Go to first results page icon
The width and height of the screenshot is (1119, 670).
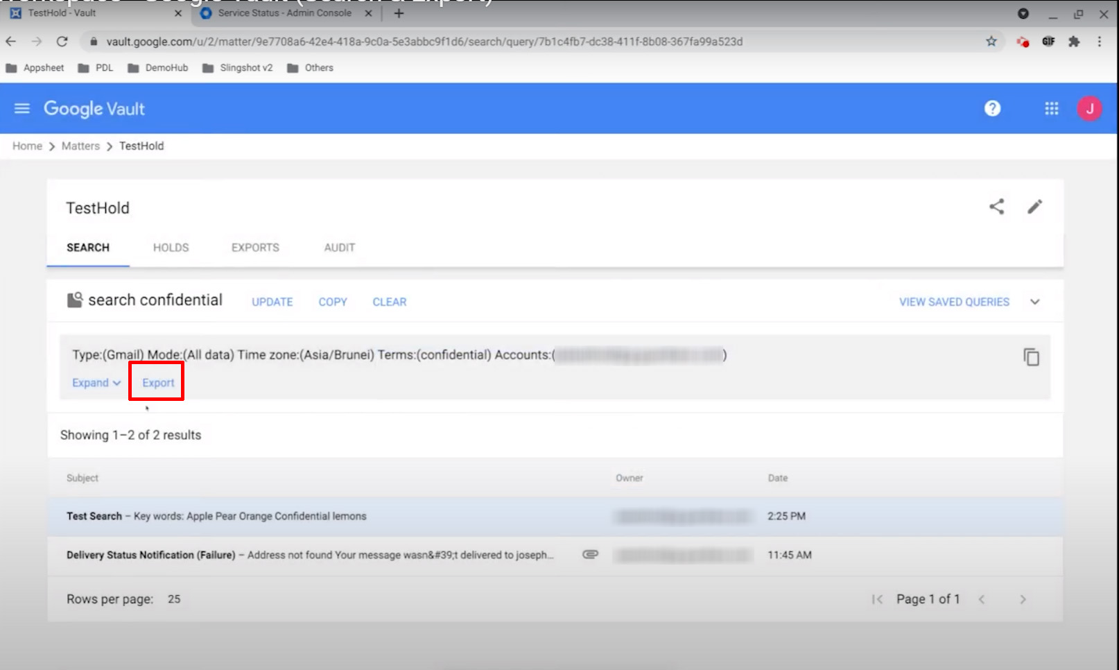[877, 599]
